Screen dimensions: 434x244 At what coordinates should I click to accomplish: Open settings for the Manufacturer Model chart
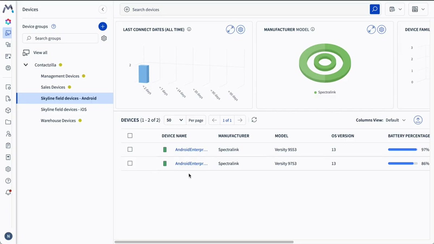[x=382, y=29]
